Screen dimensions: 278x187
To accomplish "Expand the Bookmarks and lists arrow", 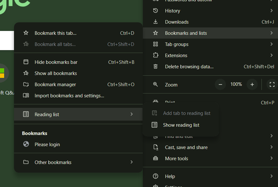I will (x=271, y=33).
